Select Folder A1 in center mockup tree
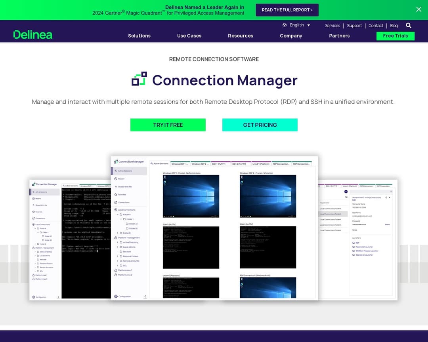This screenshot has height=342, width=428. (132, 224)
